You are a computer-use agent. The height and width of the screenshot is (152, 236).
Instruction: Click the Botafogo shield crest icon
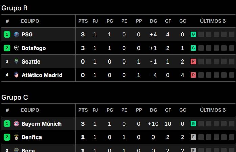click(16, 48)
